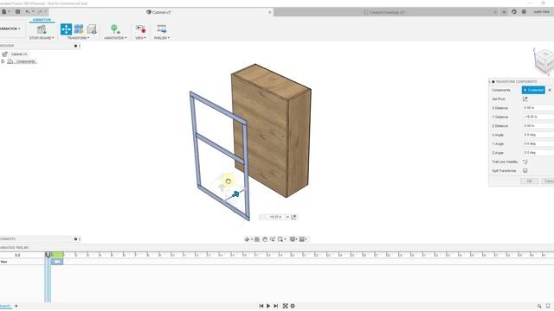This screenshot has width=554, height=311.
Task: Click the Look At navigation icon
Action: pos(257,239)
